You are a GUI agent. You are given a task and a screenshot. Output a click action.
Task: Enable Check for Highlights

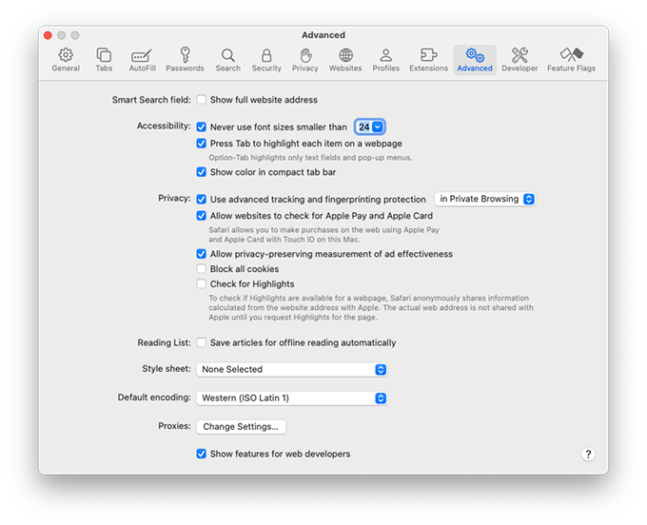click(x=201, y=283)
